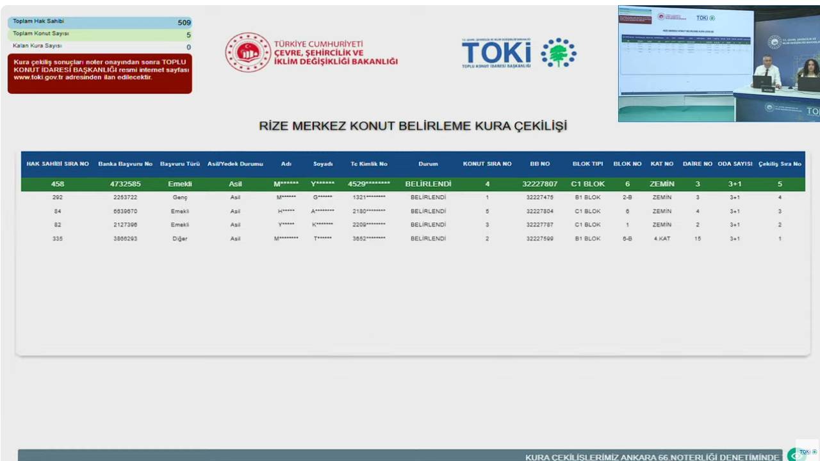820x461 pixels.
Task: Click BB NO 32227475
Action: 540,197
